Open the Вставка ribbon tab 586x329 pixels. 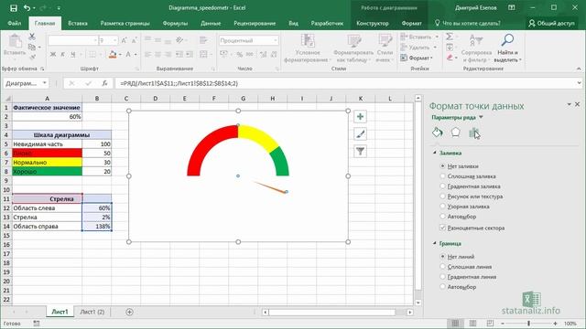click(x=78, y=23)
